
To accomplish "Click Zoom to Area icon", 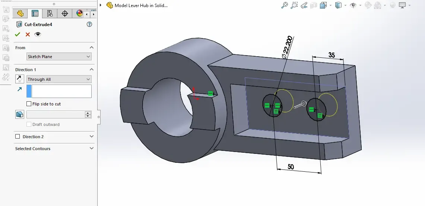I will 294,5.
